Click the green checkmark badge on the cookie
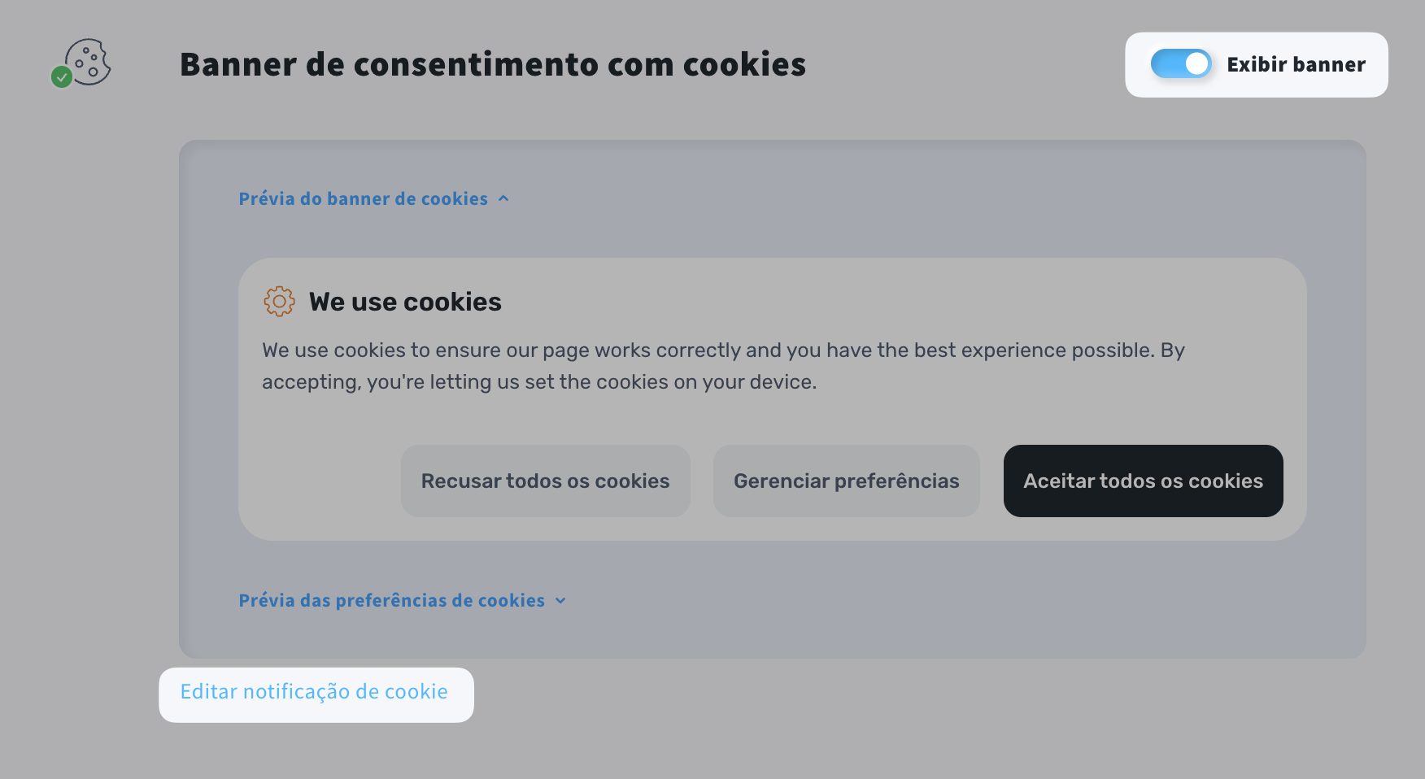Screen dimensions: 1425x779 [62, 77]
